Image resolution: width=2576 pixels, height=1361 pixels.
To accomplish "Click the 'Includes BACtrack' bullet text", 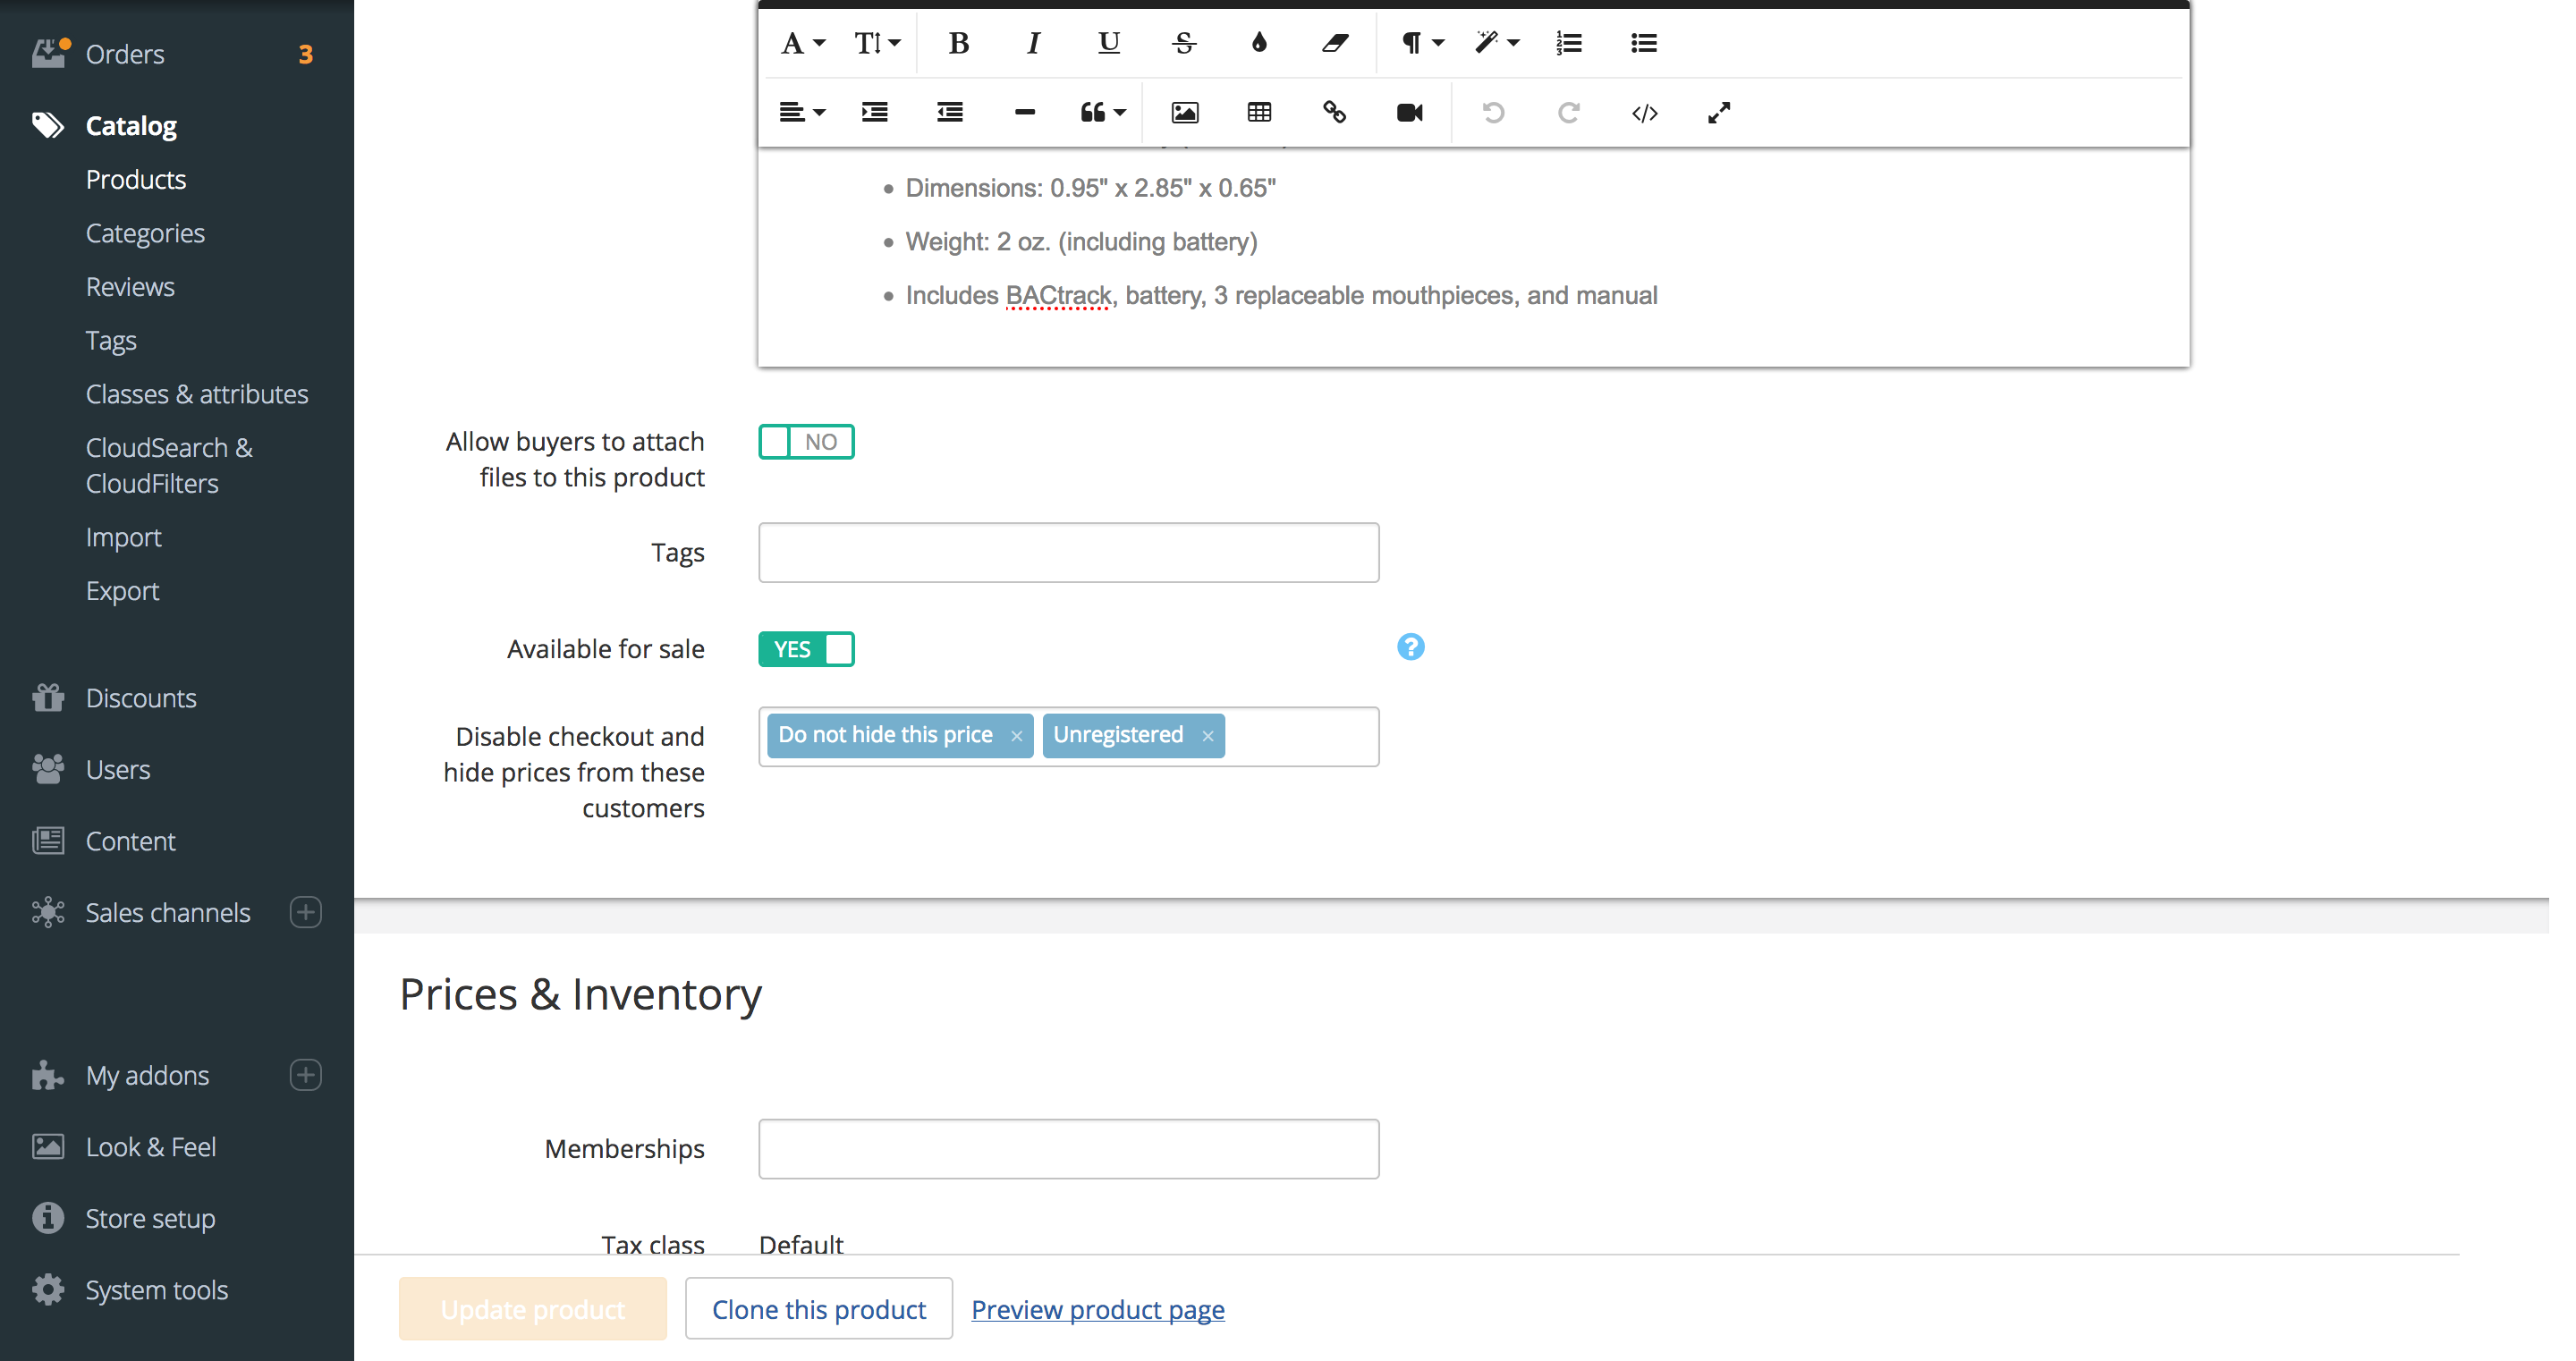I will click(x=1281, y=296).
